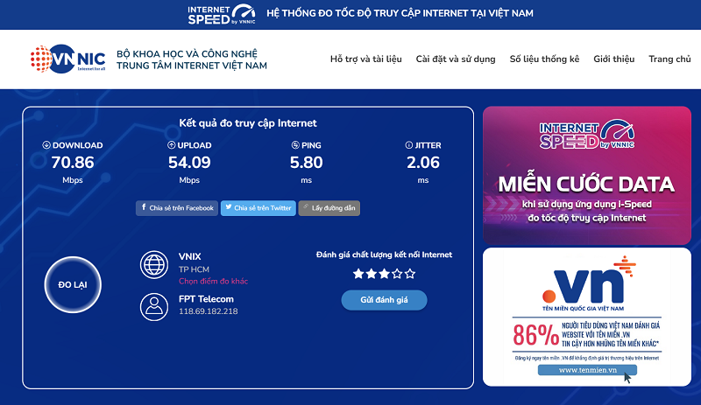Click the info icon beside JITTER
The height and width of the screenshot is (405, 701).
408,145
